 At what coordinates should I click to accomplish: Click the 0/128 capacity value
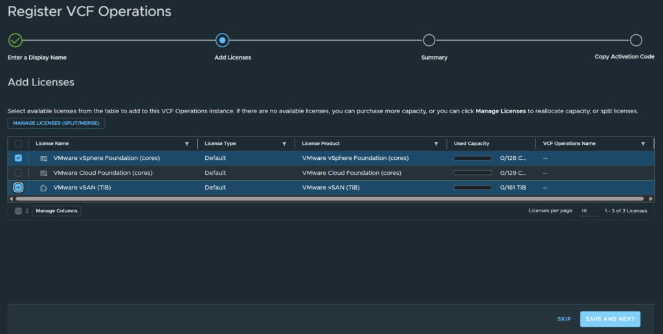(x=513, y=158)
